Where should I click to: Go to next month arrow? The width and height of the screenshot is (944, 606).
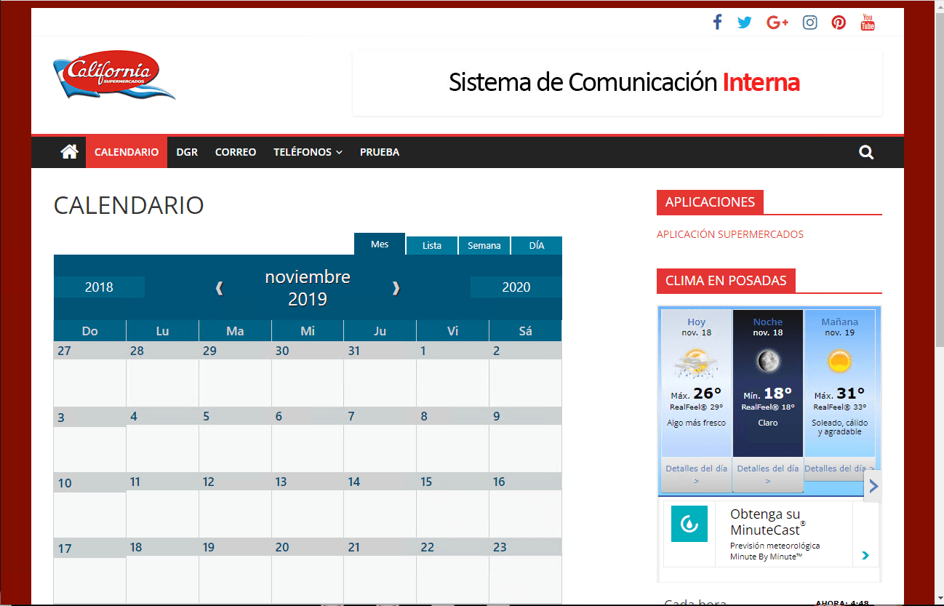click(396, 288)
